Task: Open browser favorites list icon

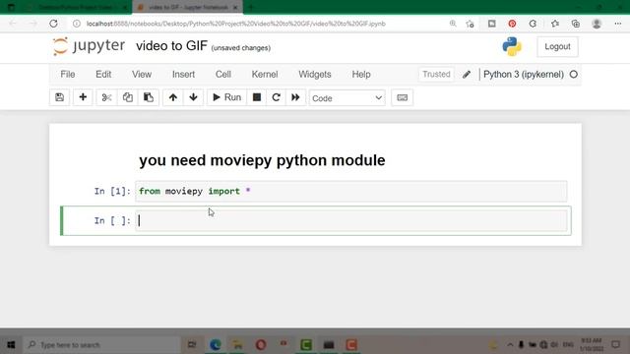Action: 555,24
